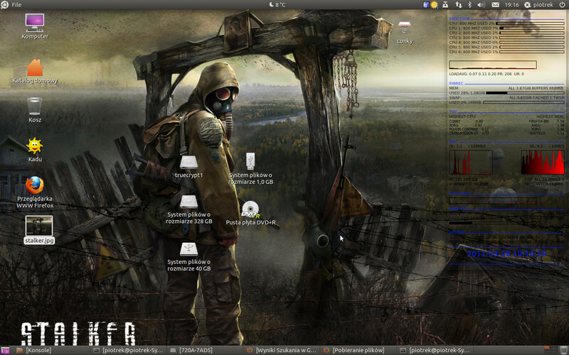This screenshot has height=355, width=569.
Task: Open the power session menu icon
Action: pos(561,5)
